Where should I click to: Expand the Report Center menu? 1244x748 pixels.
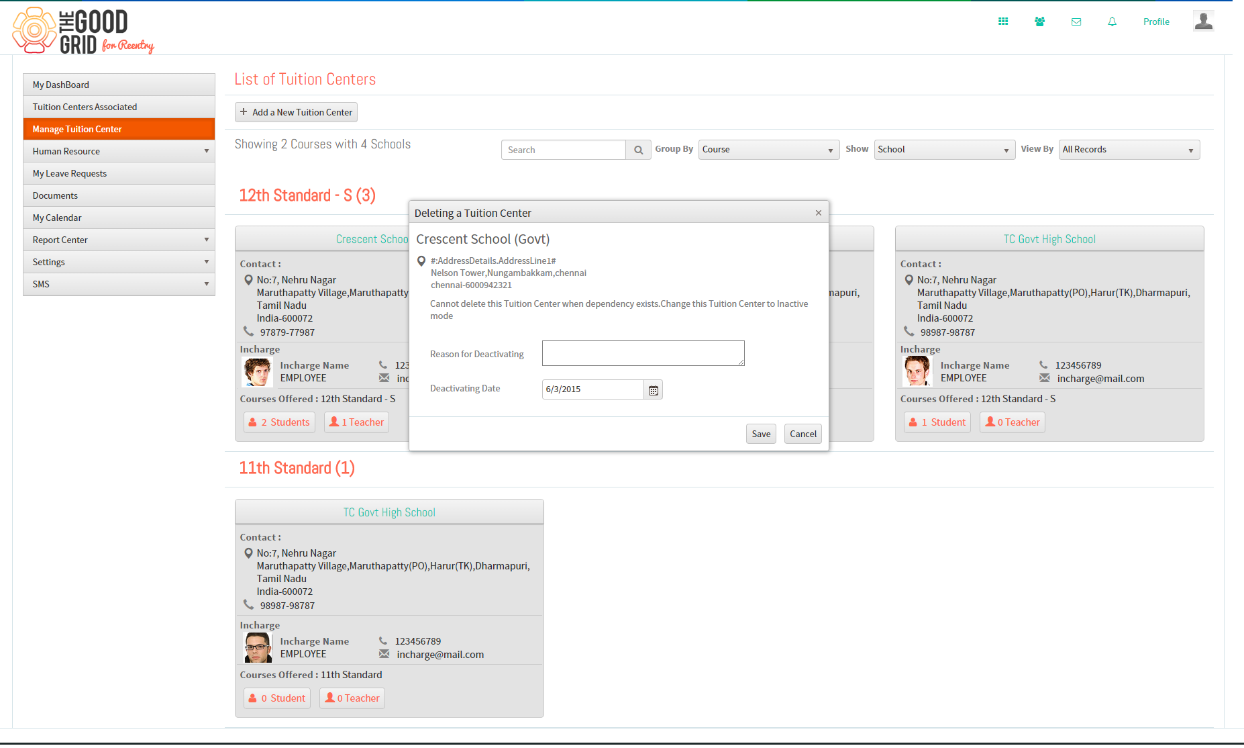click(119, 240)
